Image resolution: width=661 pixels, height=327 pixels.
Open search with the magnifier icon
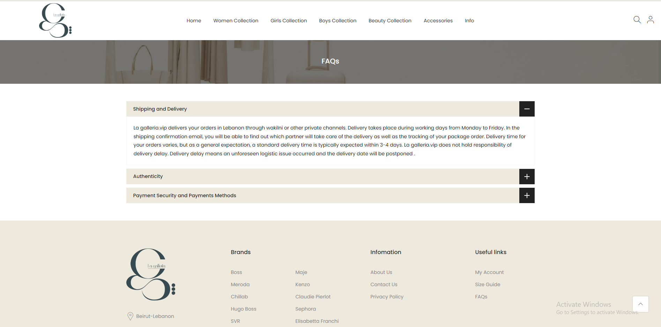[x=637, y=20]
